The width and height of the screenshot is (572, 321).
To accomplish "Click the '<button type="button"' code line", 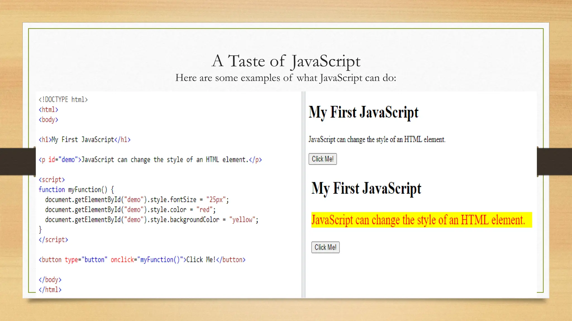I will coord(142,260).
